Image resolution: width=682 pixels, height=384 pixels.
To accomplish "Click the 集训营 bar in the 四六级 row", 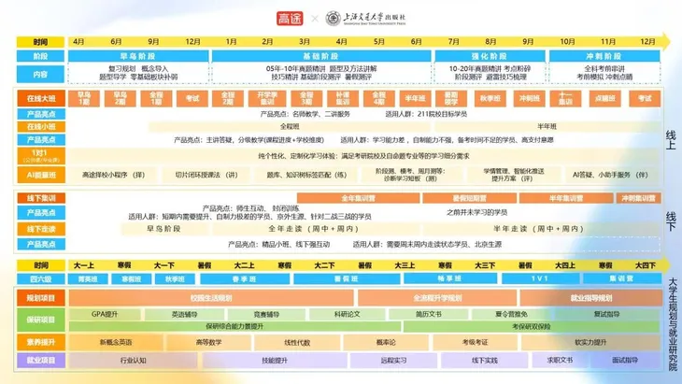I will [x=621, y=278].
